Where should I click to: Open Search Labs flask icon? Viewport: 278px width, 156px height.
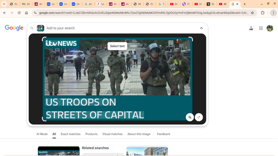click(251, 28)
